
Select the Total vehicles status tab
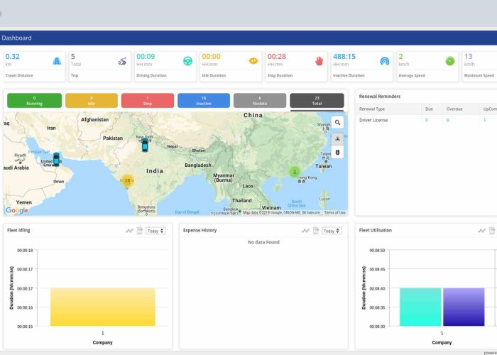tap(317, 101)
